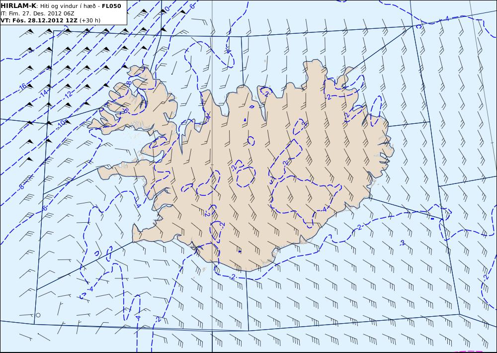Click the initial time line 'IT: Fim. 27. Des. 2012 06Z'

click(37, 13)
